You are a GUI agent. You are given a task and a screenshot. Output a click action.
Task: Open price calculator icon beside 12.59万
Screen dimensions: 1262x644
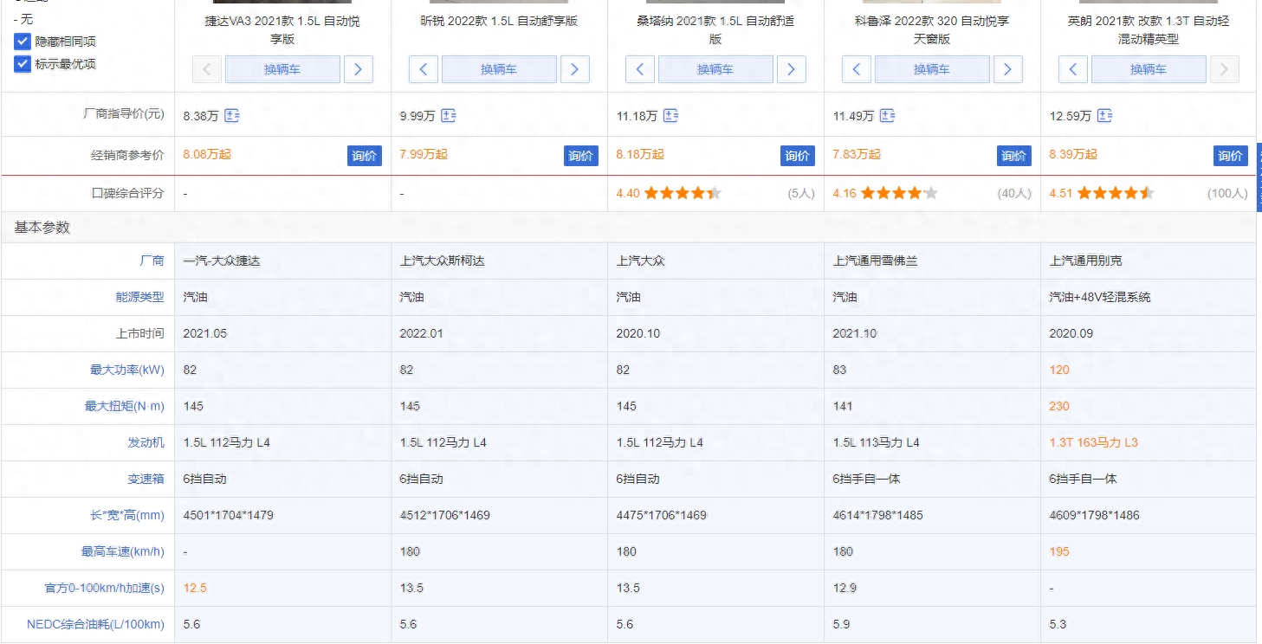click(x=1104, y=115)
